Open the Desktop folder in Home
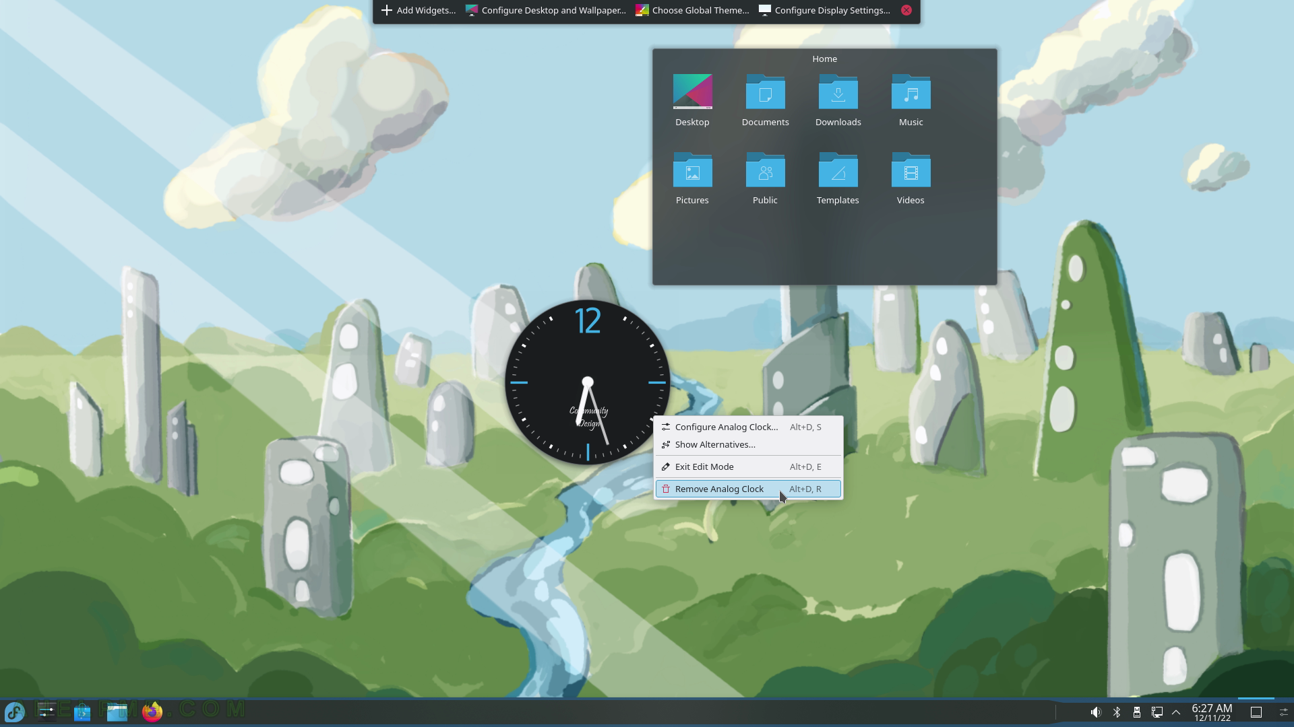The width and height of the screenshot is (1294, 727). pyautogui.click(x=692, y=100)
